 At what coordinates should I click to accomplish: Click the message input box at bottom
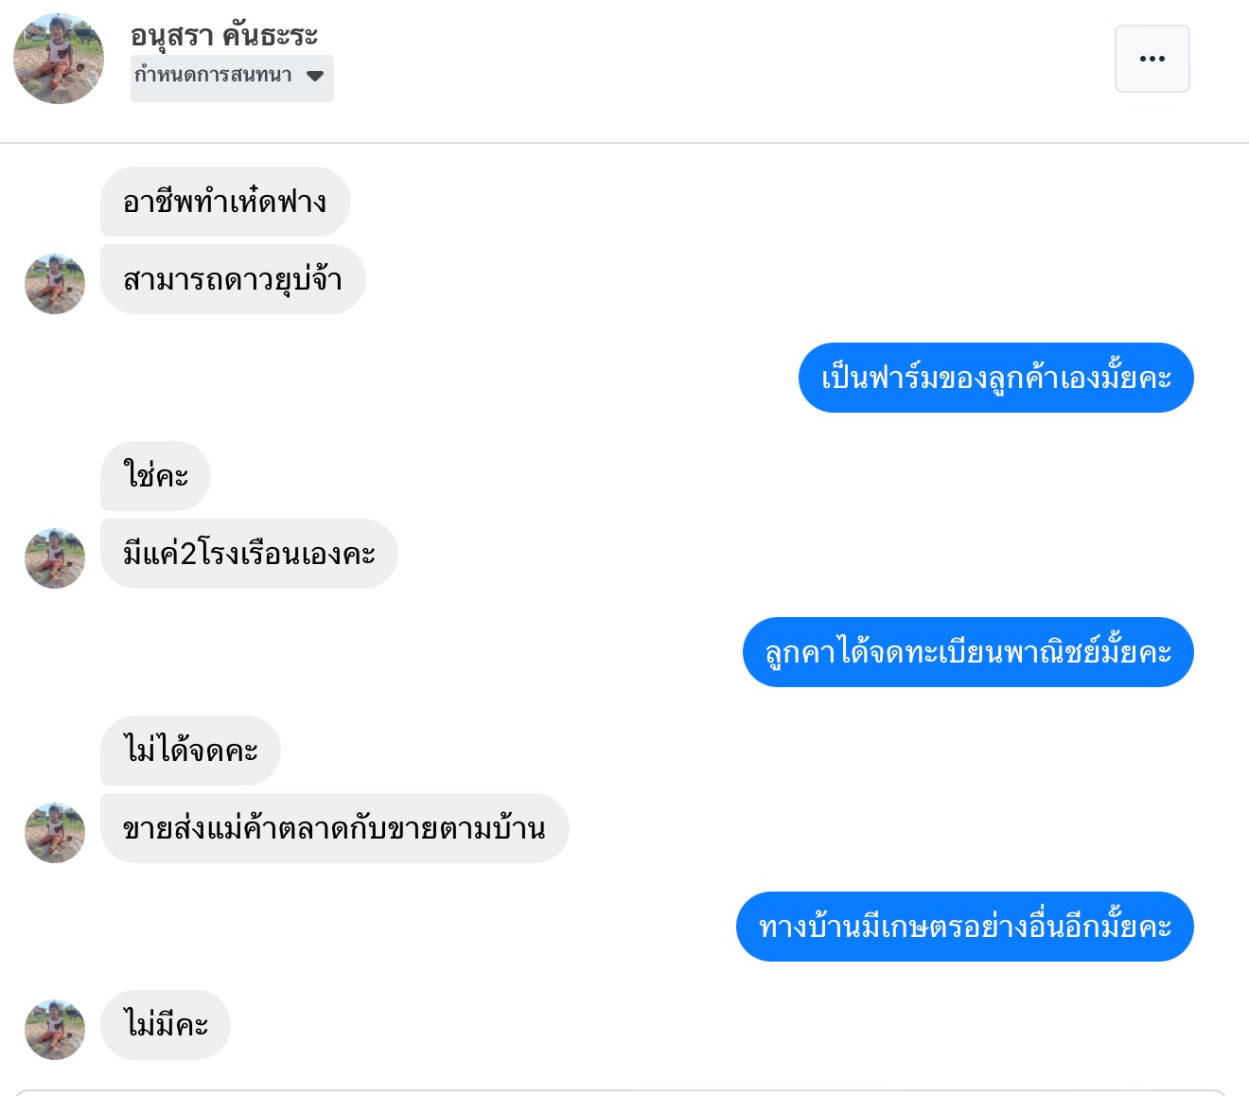pyautogui.click(x=620, y=1092)
